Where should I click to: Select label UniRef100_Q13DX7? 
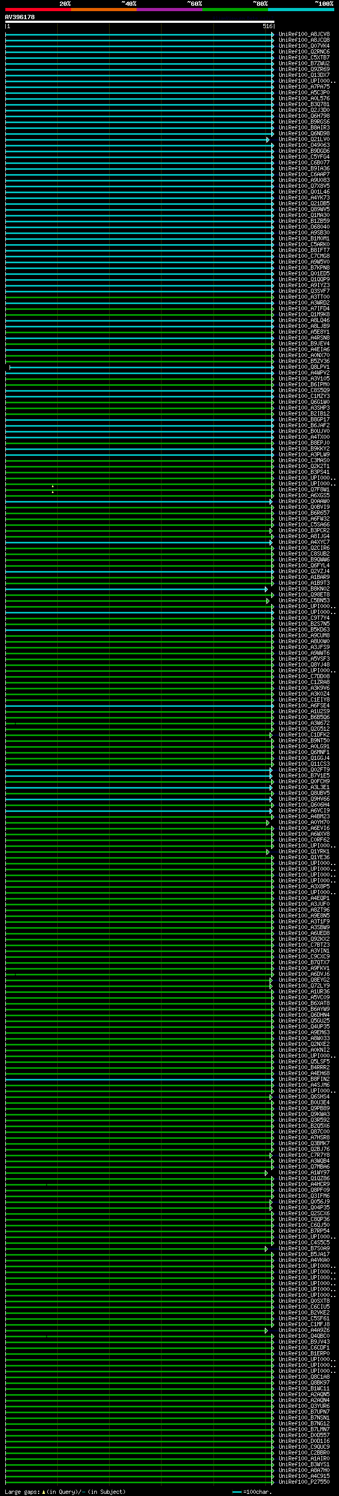point(304,75)
